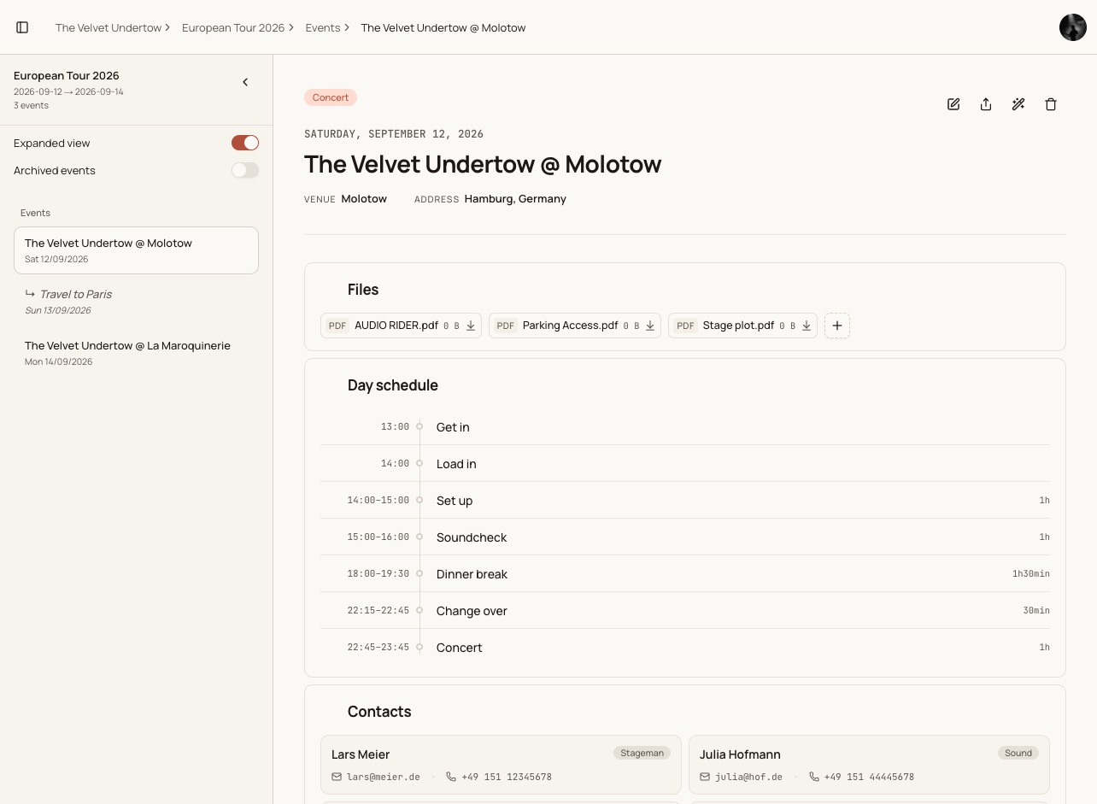Click the Sound role badge
Screen dimensions: 1097x804
[1018, 753]
